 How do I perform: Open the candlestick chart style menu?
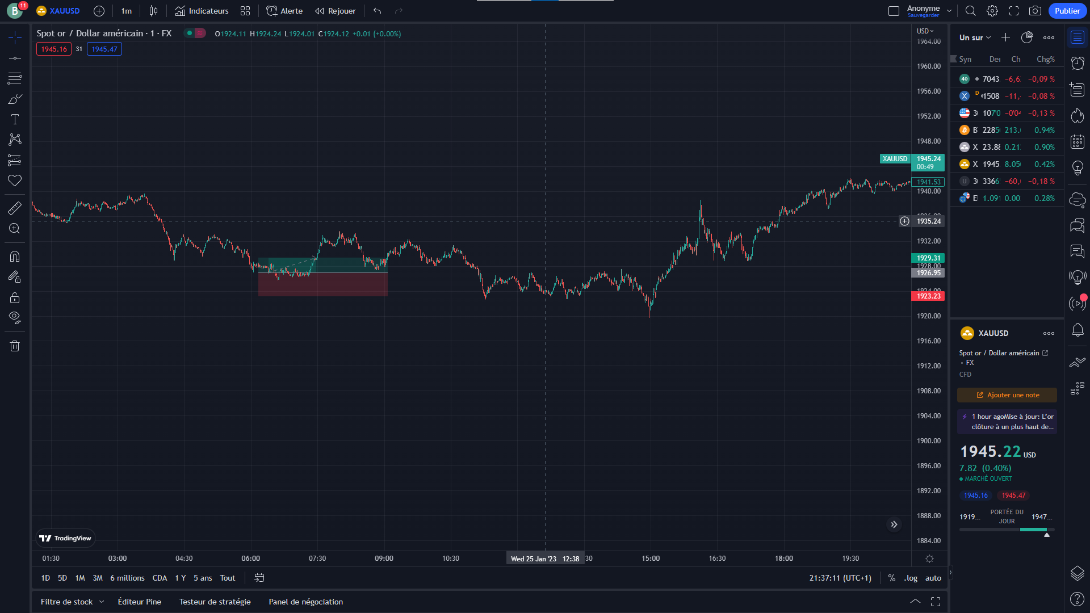(x=153, y=11)
